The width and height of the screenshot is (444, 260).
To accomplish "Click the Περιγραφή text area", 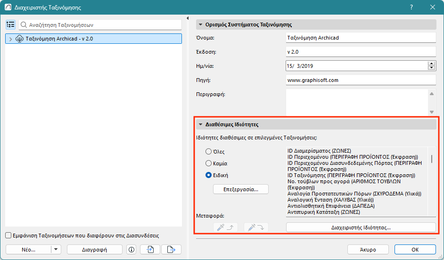I will 357,102.
